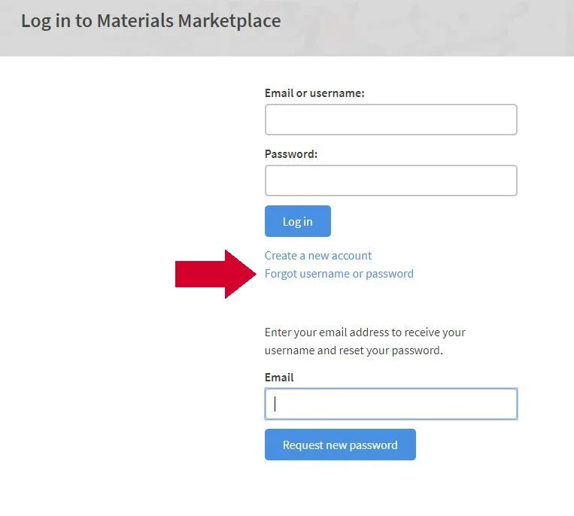Place the cursor in the username box
574x516 pixels.
click(391, 120)
